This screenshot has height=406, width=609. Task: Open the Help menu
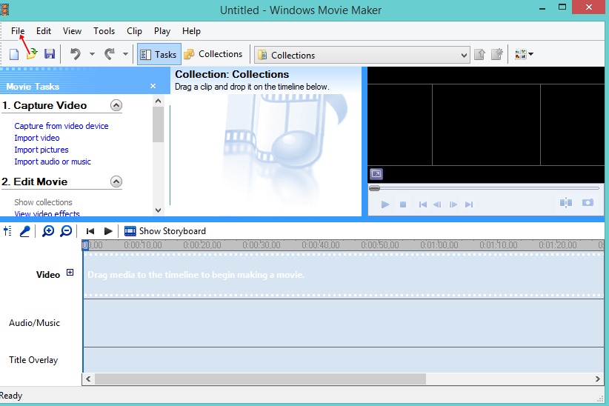pyautogui.click(x=191, y=31)
